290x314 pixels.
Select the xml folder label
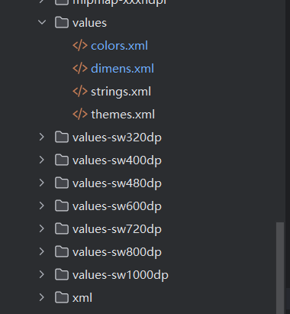pos(82,298)
